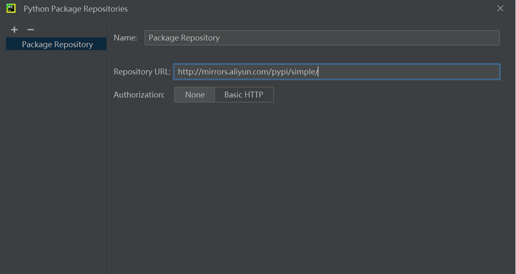Select Package Repository in the list
The height and width of the screenshot is (274, 516).
click(x=56, y=44)
